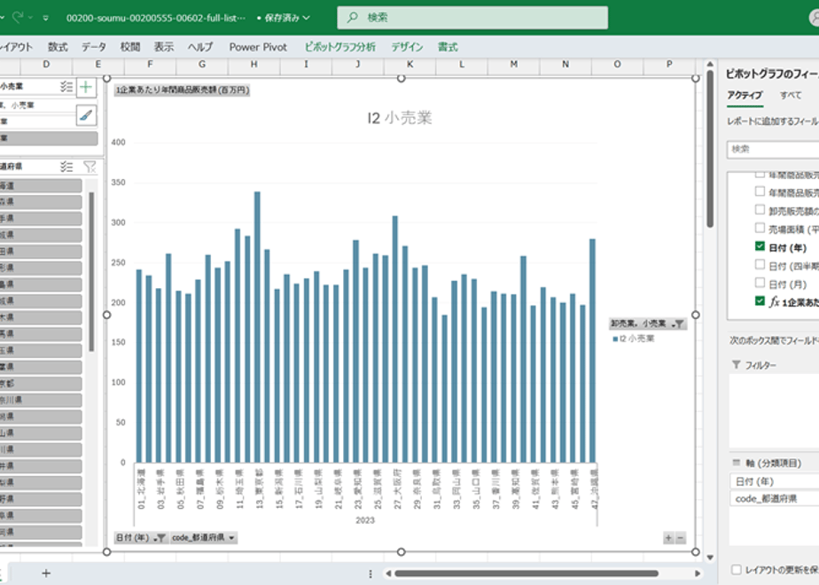Click the minus collapse-field button on the chart
The width and height of the screenshot is (819, 585).
[680, 537]
